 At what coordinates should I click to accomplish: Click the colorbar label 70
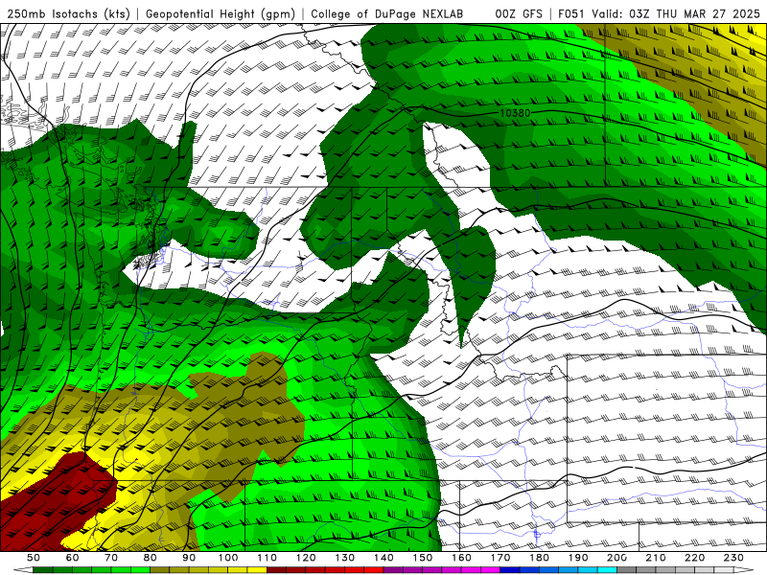click(x=111, y=558)
